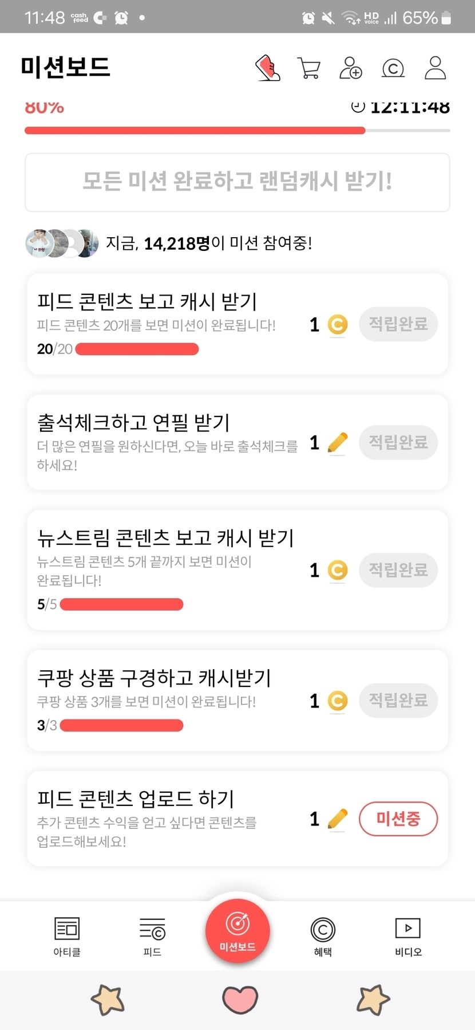Switch to the 피드 tab

coord(152,936)
